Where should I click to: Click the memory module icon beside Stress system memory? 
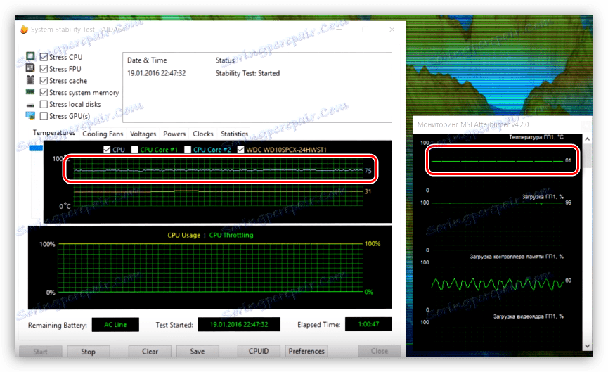point(30,92)
